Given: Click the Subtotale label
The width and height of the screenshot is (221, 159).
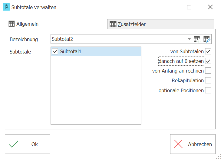Looking at the screenshot, I should click(x=20, y=52).
